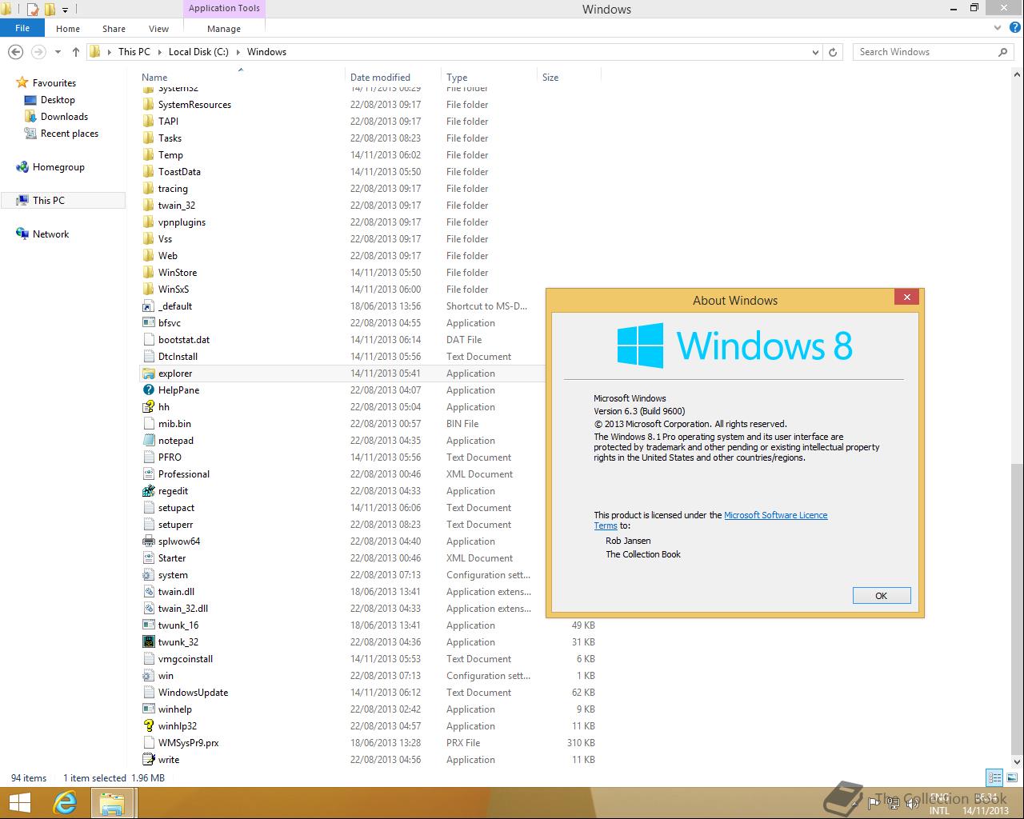Click the winhelp application icon
The width and height of the screenshot is (1024, 819).
(x=148, y=709)
